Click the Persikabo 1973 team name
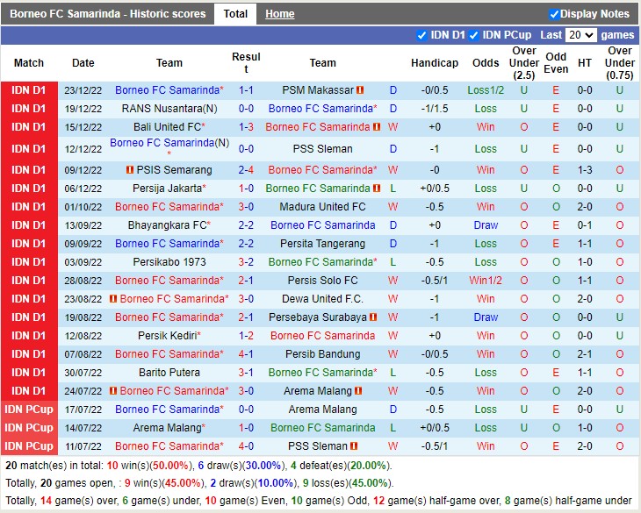 click(169, 261)
